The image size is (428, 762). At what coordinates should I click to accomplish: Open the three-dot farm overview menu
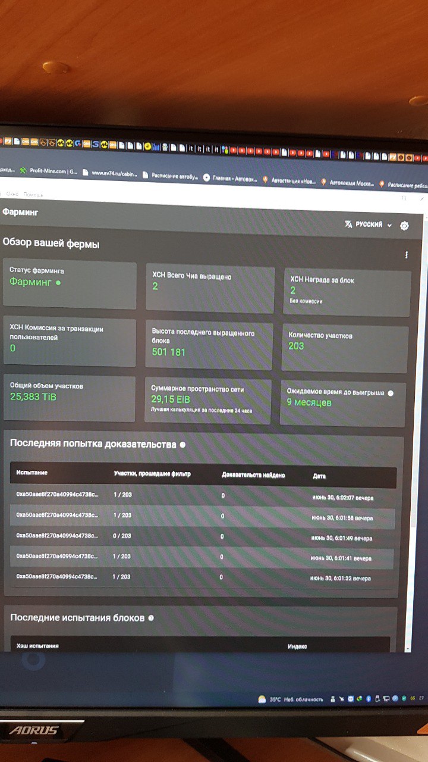(x=407, y=255)
